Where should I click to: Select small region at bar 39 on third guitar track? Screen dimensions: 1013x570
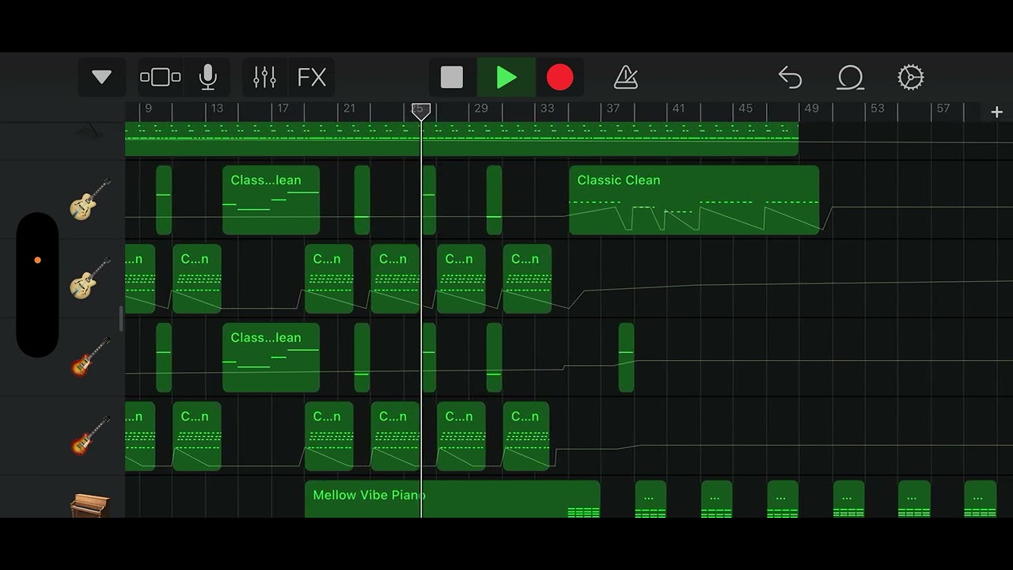coord(626,358)
